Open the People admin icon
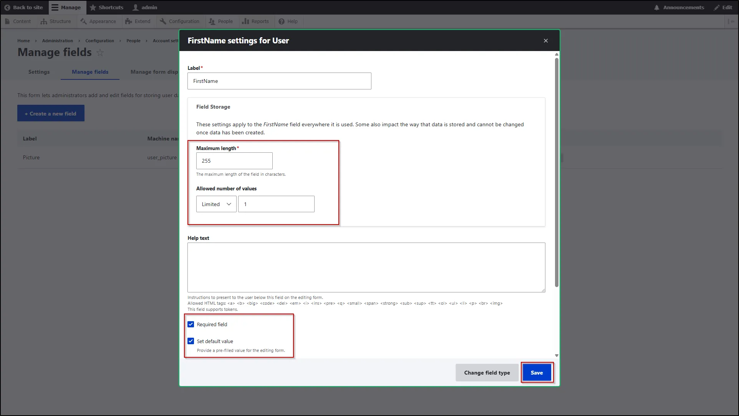The width and height of the screenshot is (739, 416). [212, 21]
